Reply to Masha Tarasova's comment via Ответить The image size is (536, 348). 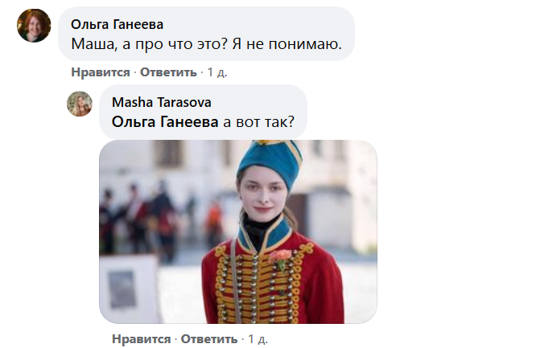(x=209, y=339)
